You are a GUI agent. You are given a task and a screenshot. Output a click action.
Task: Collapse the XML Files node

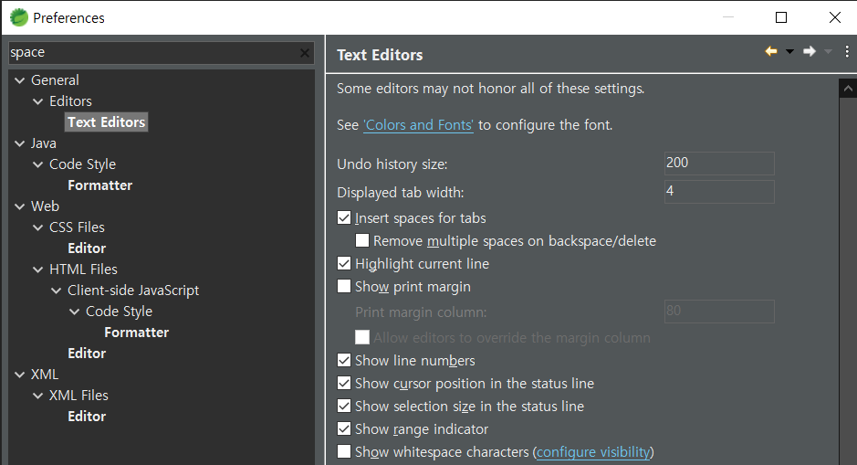click(37, 396)
